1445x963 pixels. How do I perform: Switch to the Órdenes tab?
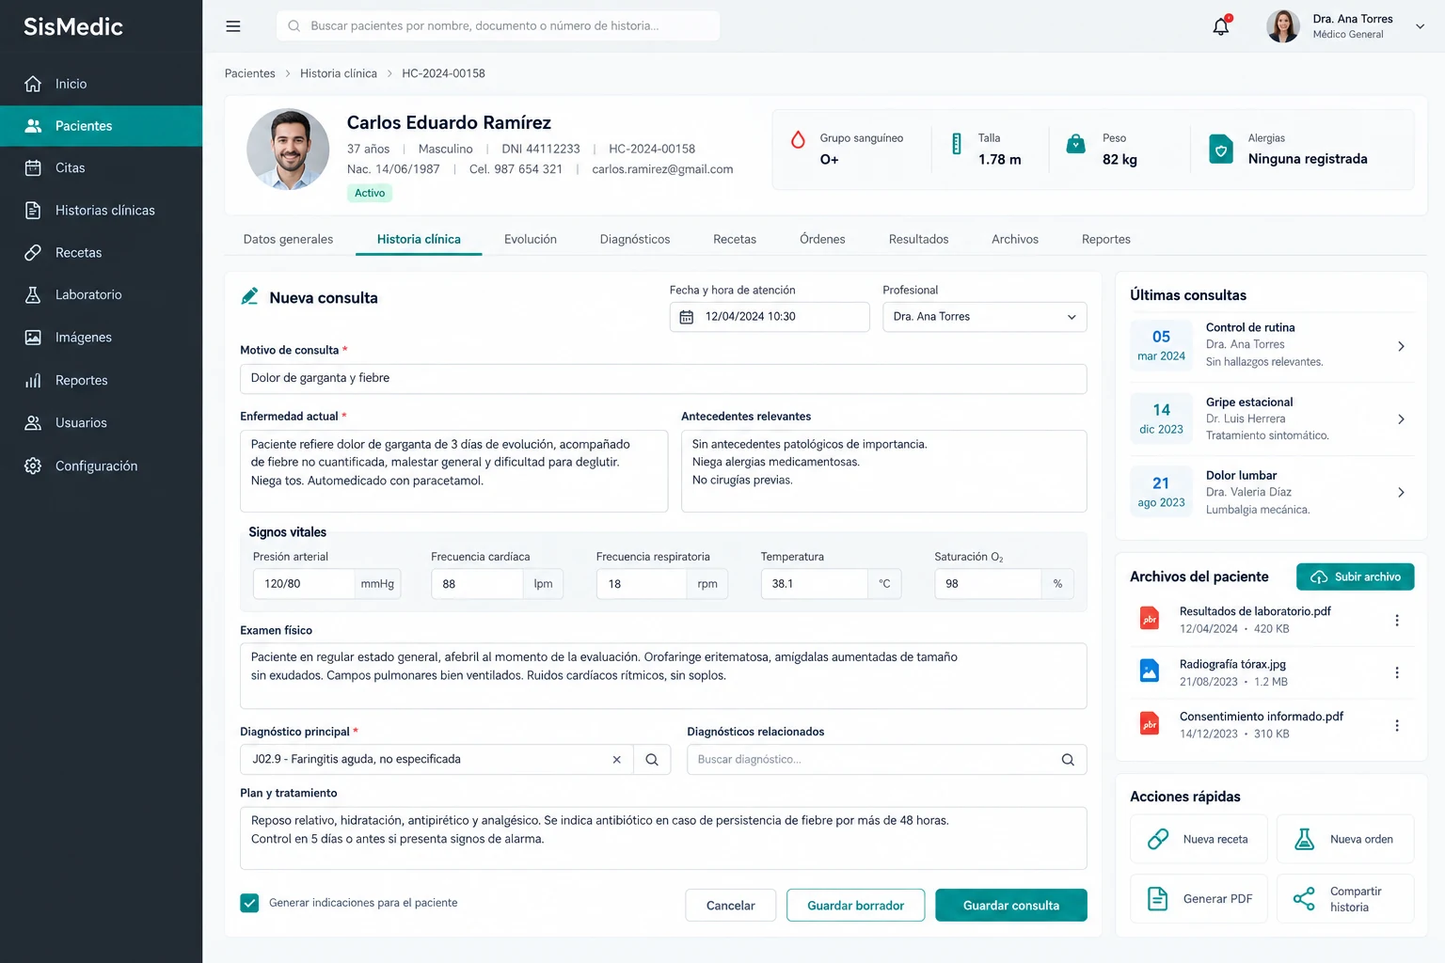822,239
